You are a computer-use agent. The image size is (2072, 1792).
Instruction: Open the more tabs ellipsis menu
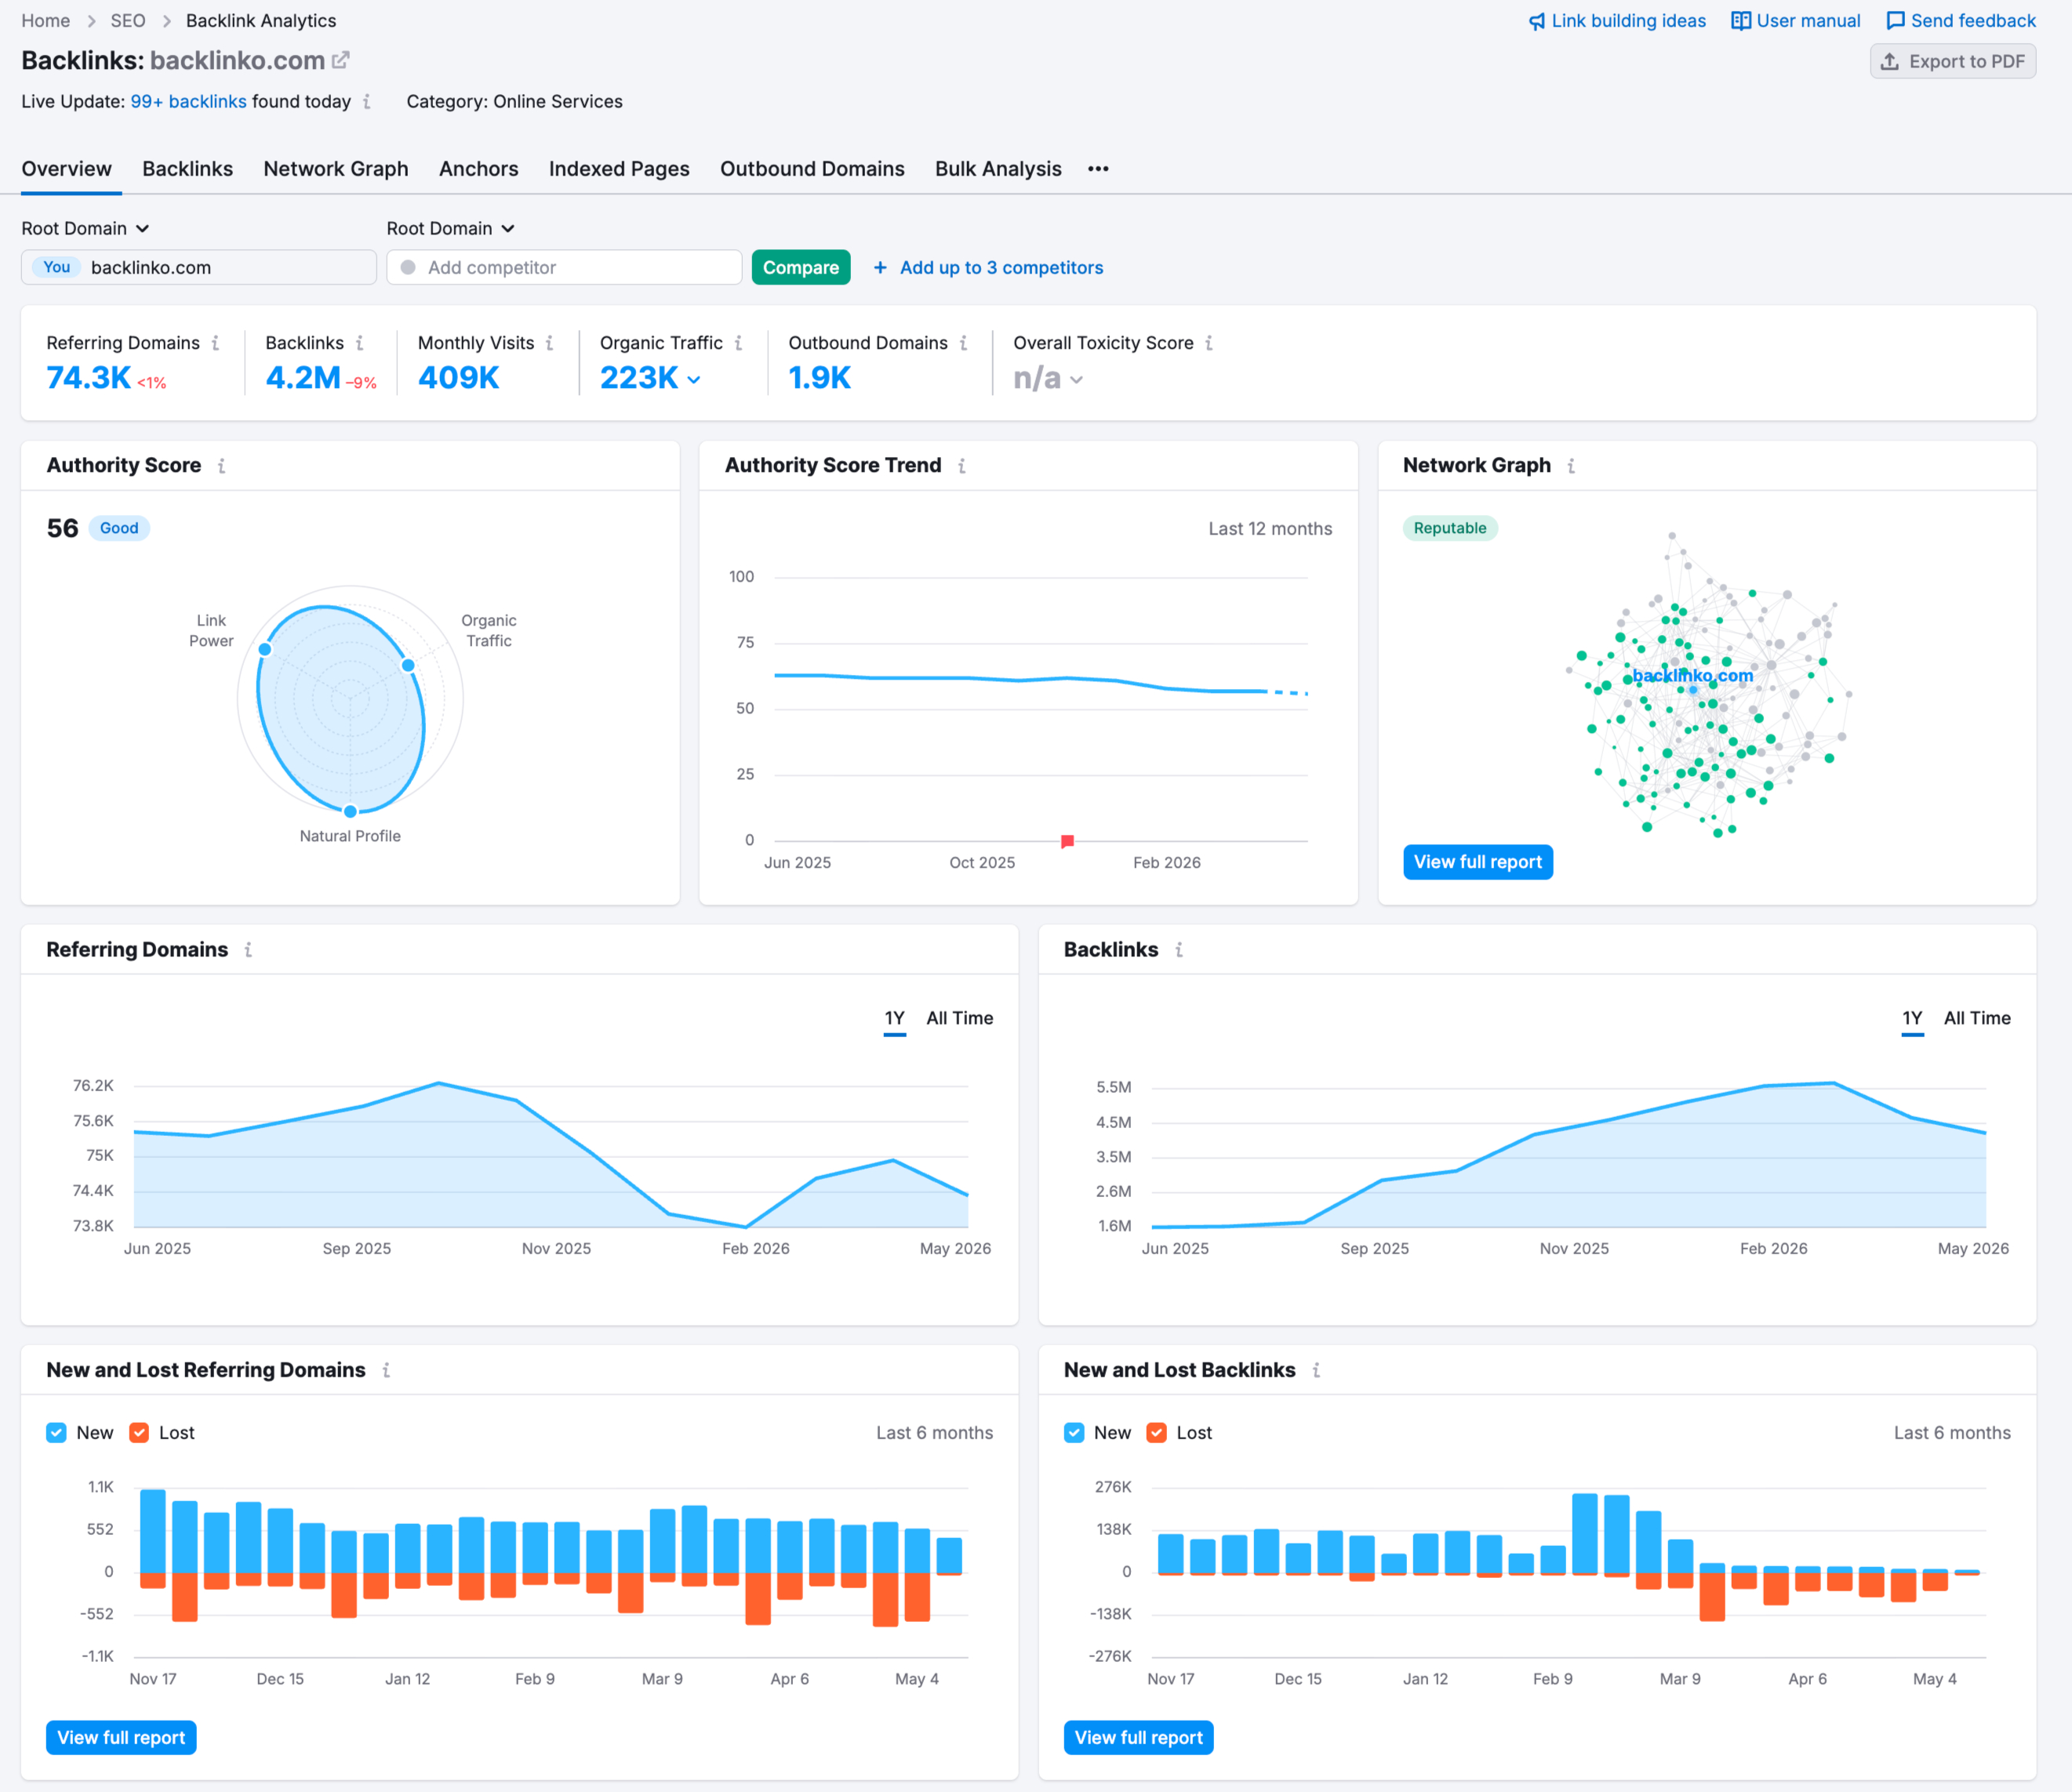coord(1097,169)
